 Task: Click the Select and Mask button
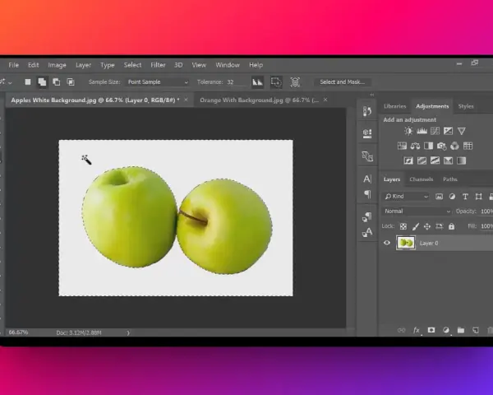click(342, 82)
